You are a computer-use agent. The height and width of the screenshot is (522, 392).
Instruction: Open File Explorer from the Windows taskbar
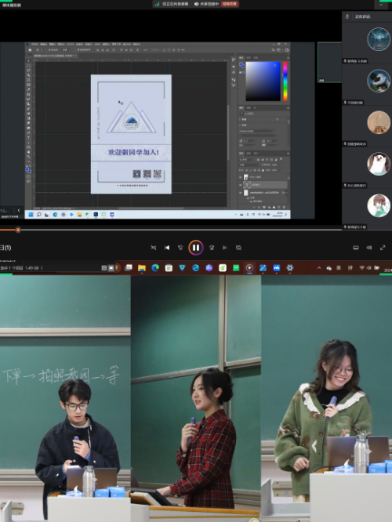(142, 268)
